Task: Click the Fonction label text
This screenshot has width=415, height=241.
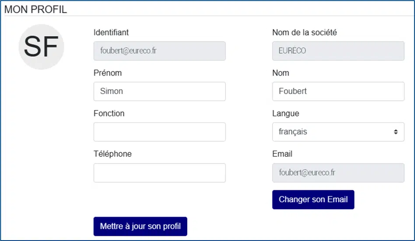Action: coord(109,114)
